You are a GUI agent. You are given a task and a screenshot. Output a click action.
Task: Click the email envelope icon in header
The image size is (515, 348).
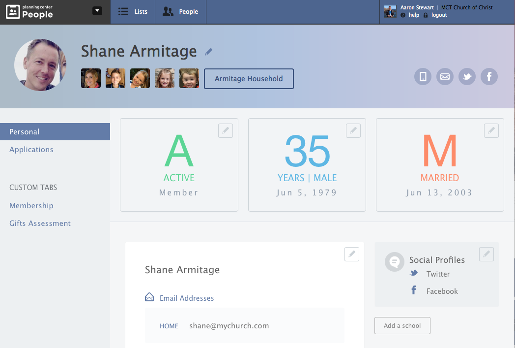click(445, 77)
